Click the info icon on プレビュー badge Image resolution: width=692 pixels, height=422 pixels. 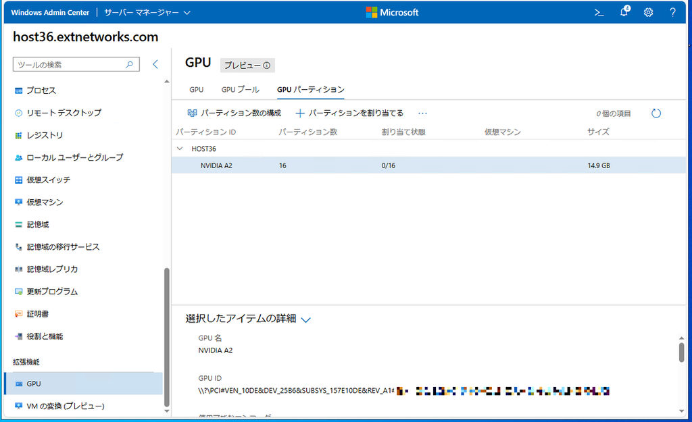pos(266,65)
